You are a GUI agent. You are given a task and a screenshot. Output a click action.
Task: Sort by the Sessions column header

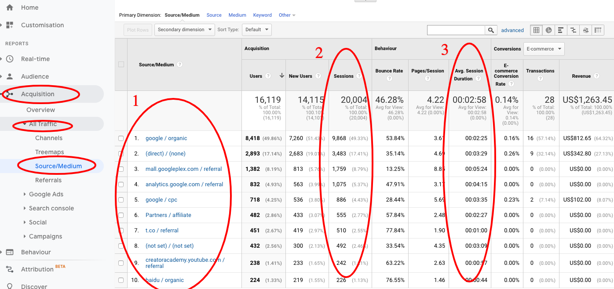(x=344, y=76)
